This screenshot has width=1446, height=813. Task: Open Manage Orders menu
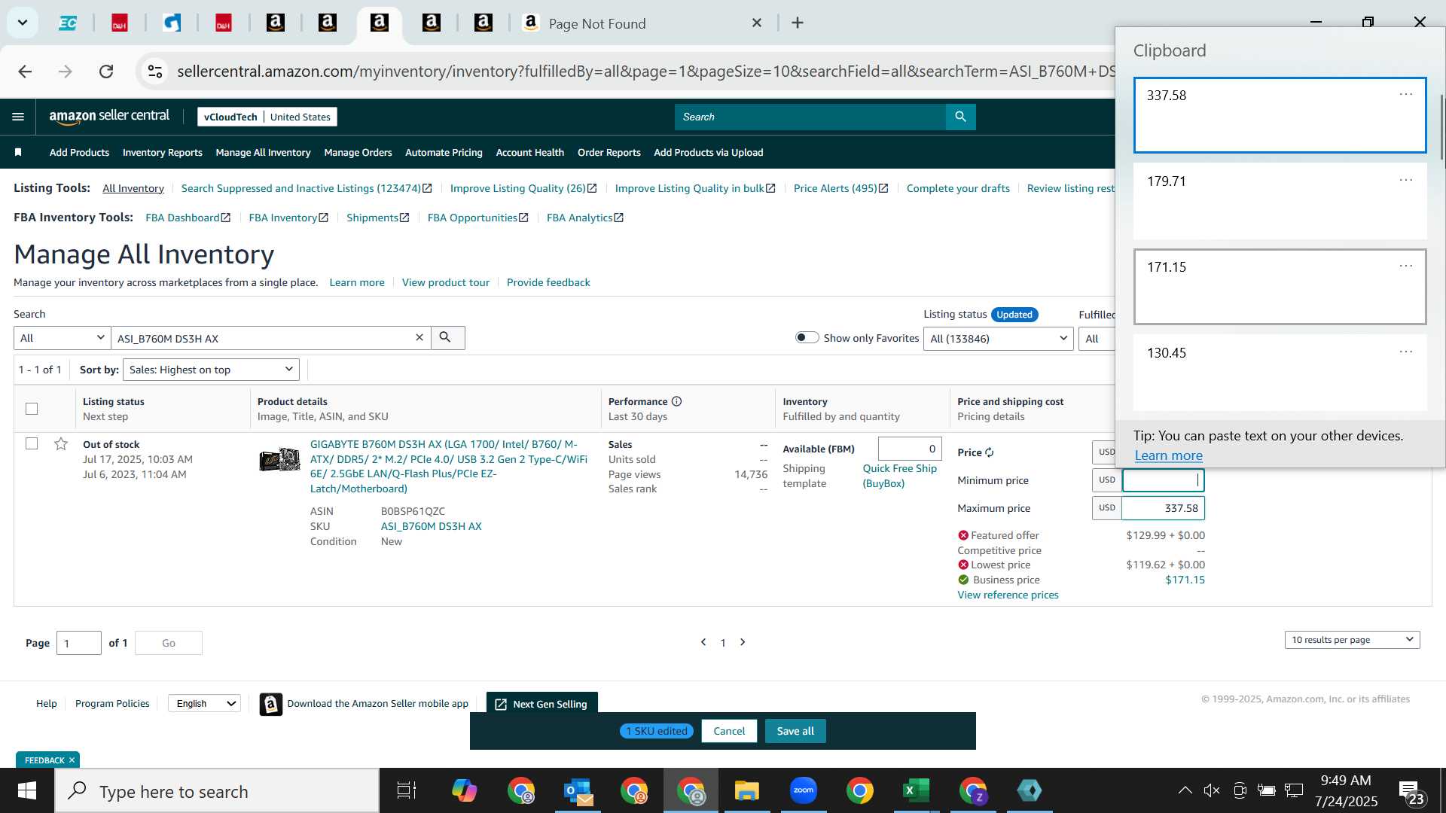click(358, 152)
